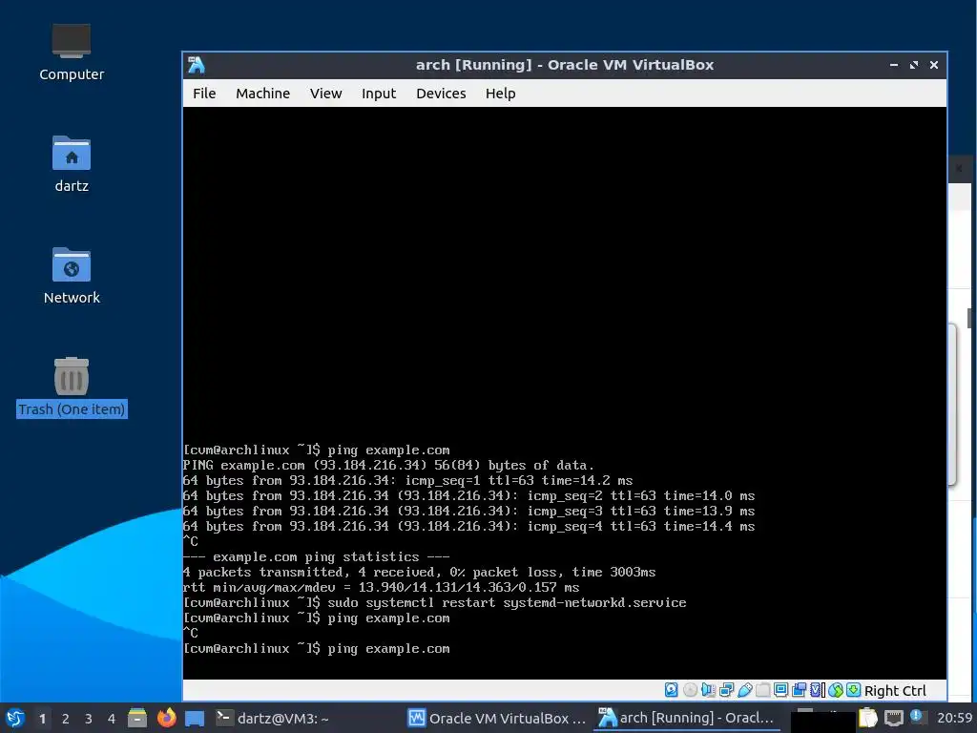Image resolution: width=977 pixels, height=733 pixels.
Task: Open the Devices menu
Action: click(441, 94)
